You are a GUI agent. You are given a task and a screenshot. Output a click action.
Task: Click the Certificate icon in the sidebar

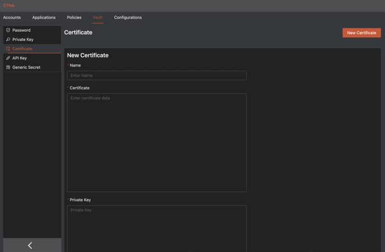pos(8,49)
